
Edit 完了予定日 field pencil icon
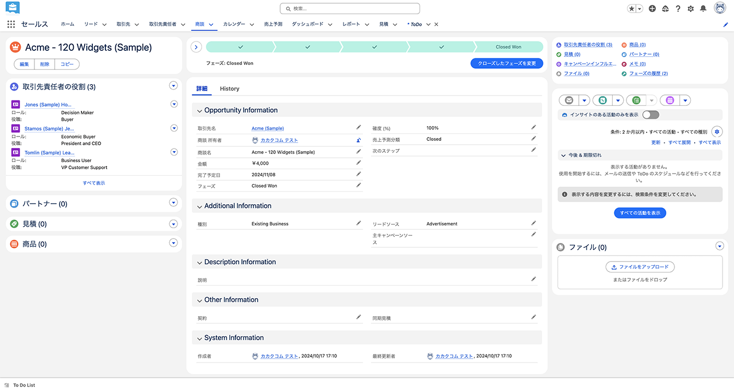point(359,174)
